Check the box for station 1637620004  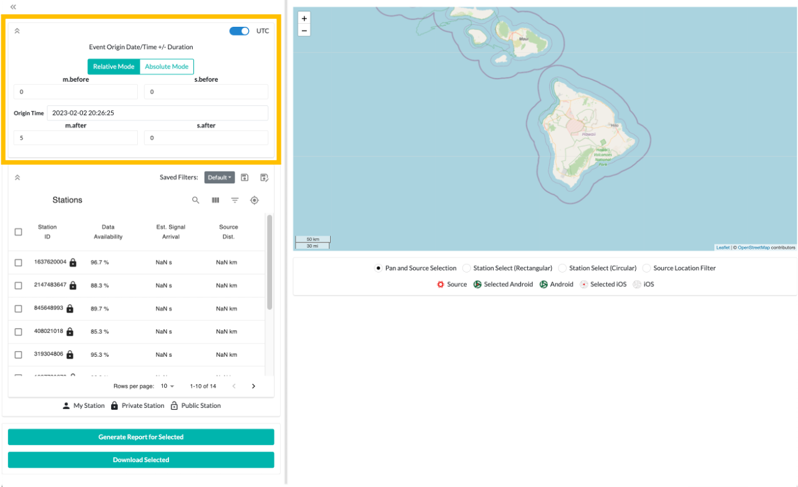18,263
